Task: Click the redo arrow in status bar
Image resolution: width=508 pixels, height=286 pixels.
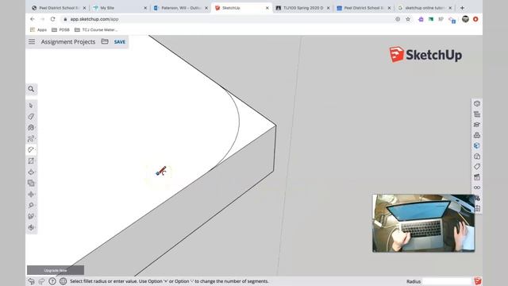Action: pyautogui.click(x=41, y=281)
